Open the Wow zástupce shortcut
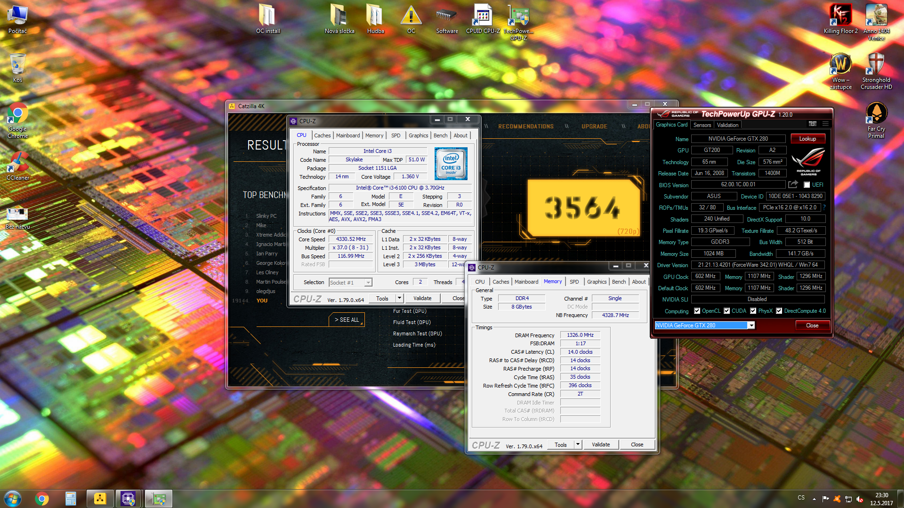 [840, 71]
